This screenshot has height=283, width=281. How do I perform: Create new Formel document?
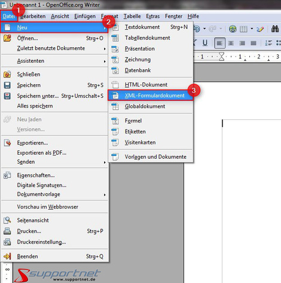(151, 121)
